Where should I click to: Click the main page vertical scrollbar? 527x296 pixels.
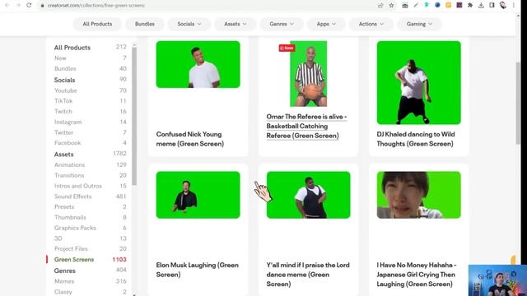pyautogui.click(x=518, y=103)
